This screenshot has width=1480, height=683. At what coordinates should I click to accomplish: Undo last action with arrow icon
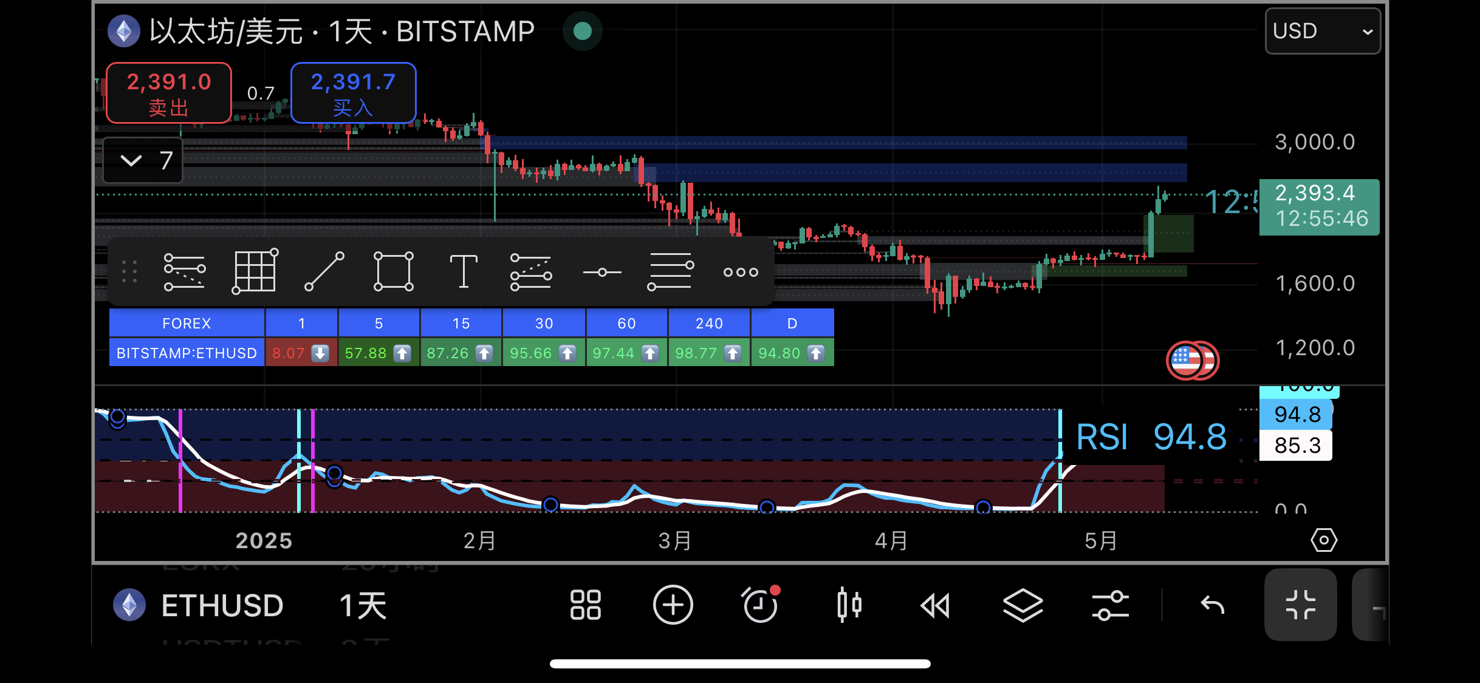[x=1212, y=605]
